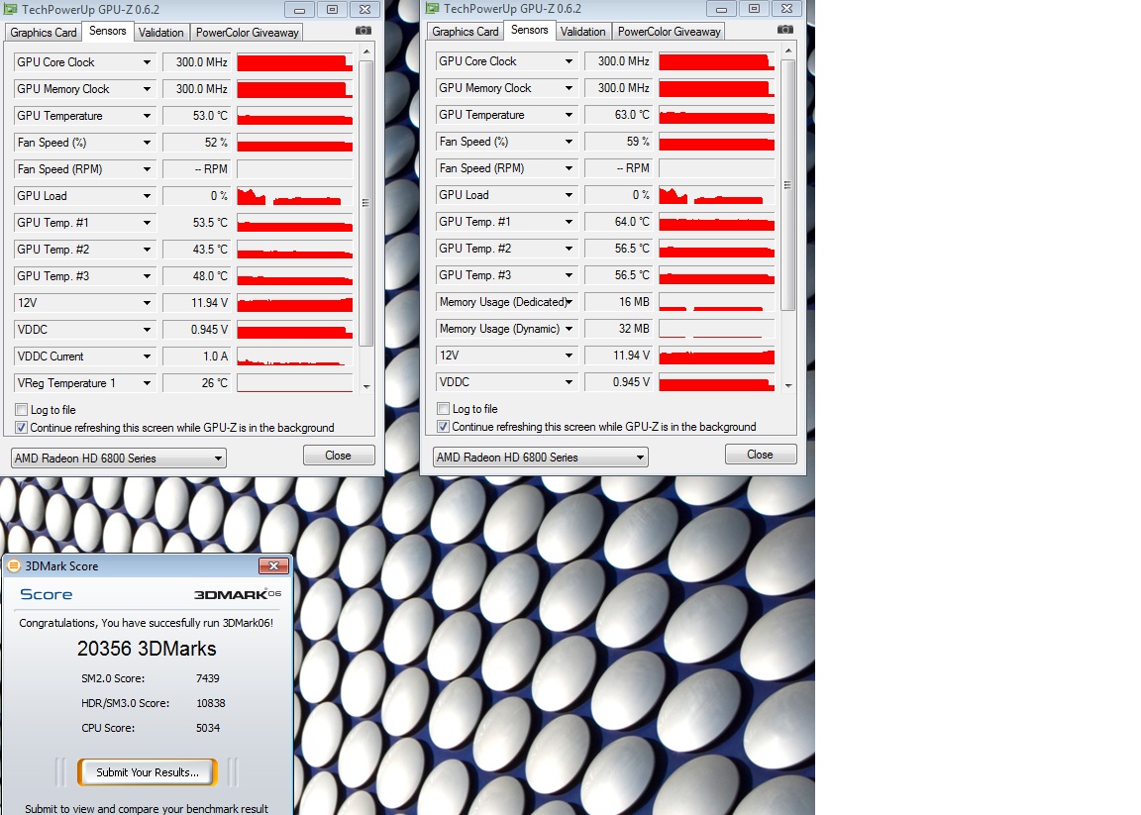Open Validation tab in right GPU-Z window
This screenshot has width=1141, height=815.
coord(582,32)
